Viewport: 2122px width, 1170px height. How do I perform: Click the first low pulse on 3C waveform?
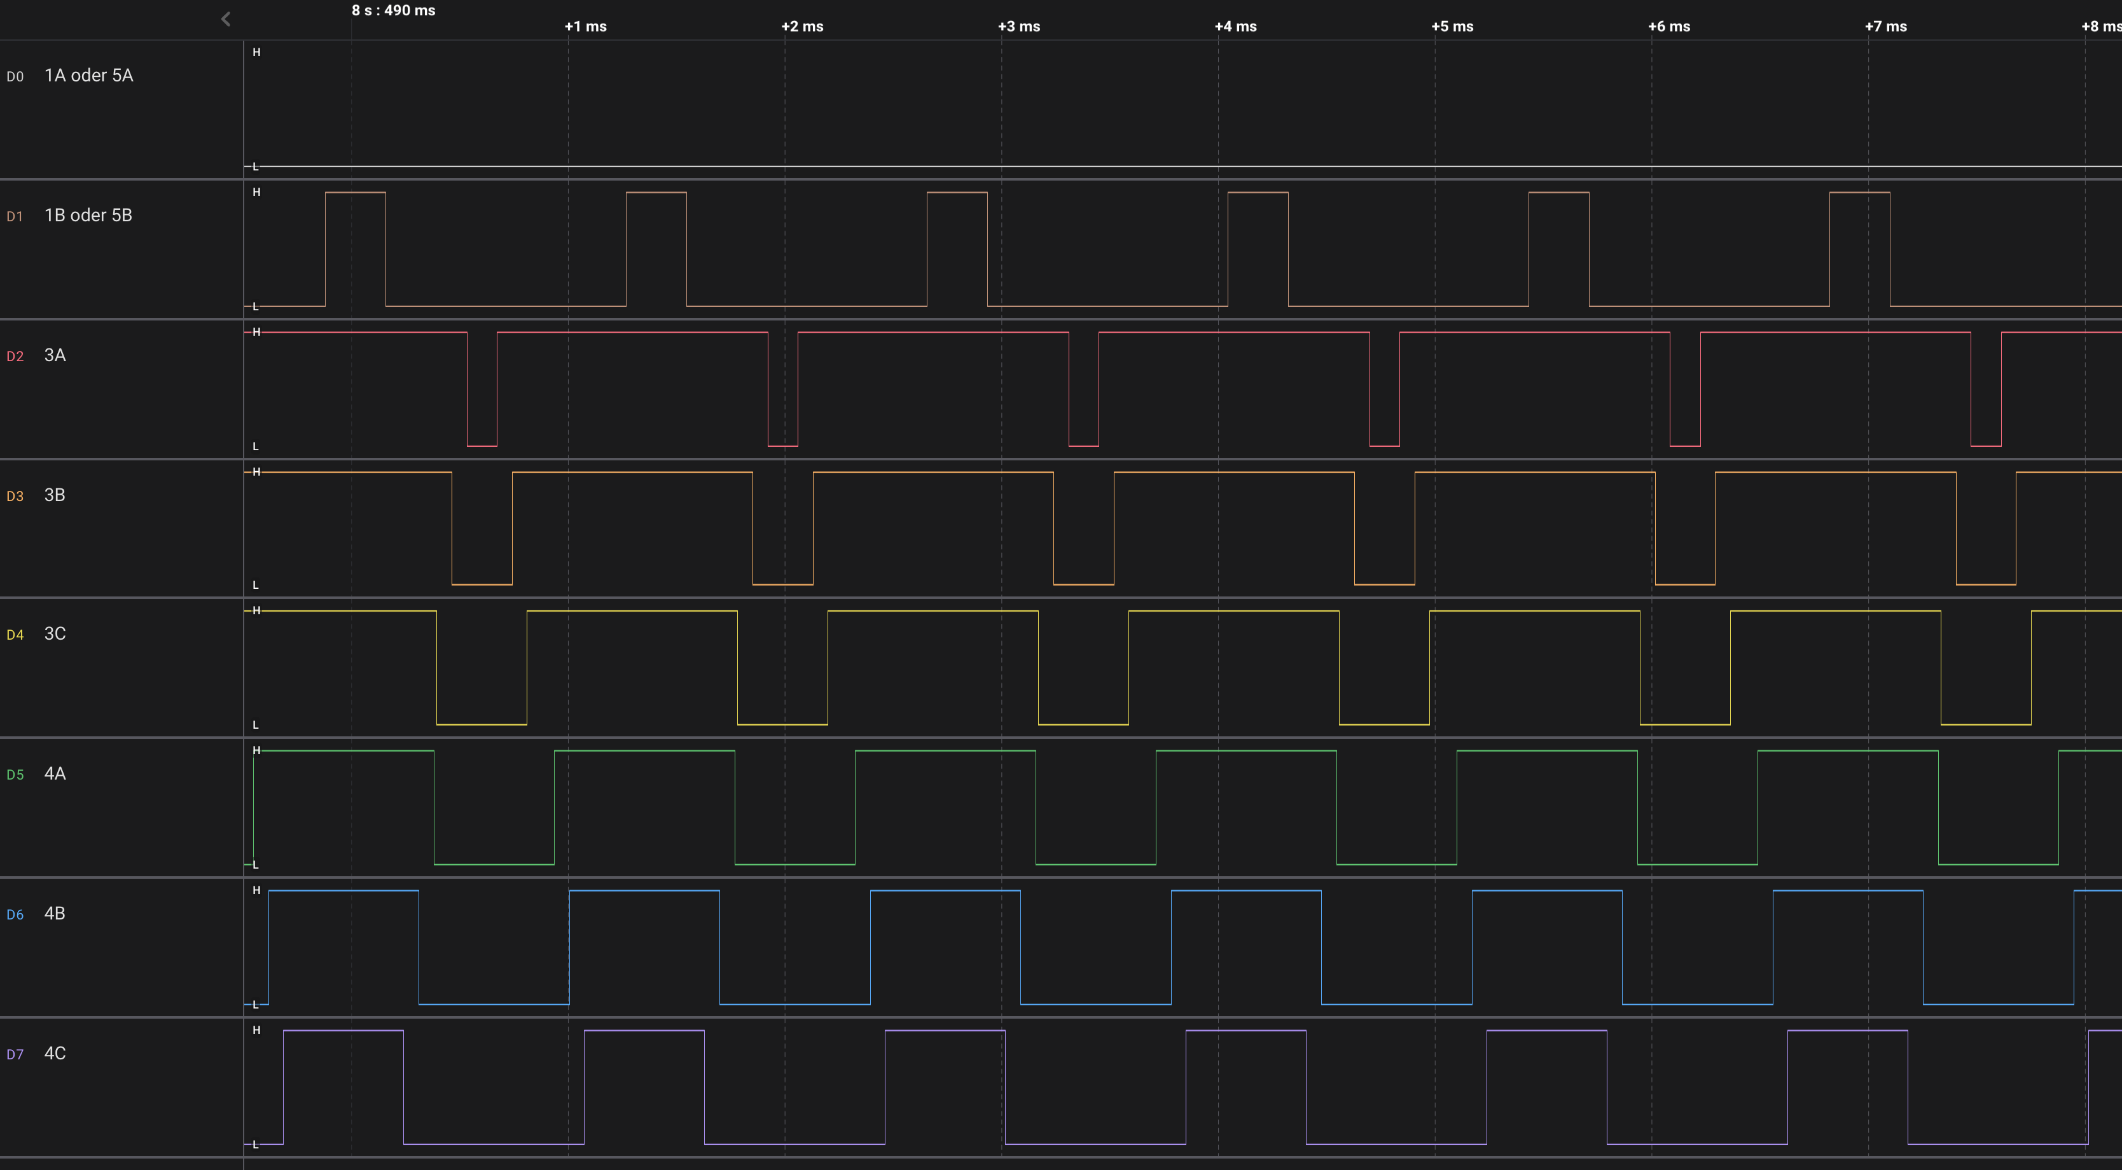click(x=482, y=668)
